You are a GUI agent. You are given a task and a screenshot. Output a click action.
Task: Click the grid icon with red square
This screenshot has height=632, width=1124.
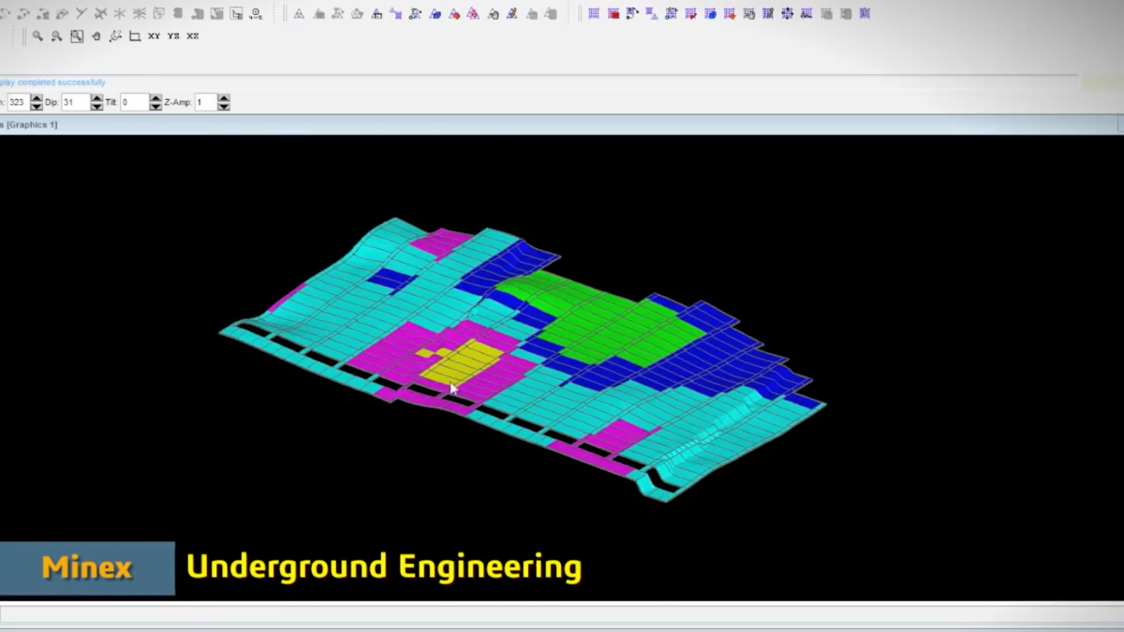coord(614,14)
